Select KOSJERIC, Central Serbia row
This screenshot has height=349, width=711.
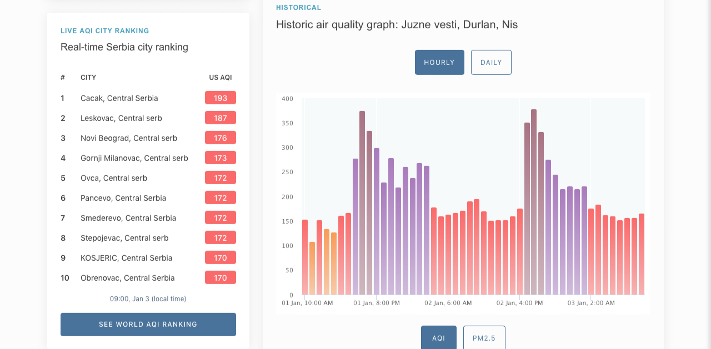pyautogui.click(x=126, y=258)
